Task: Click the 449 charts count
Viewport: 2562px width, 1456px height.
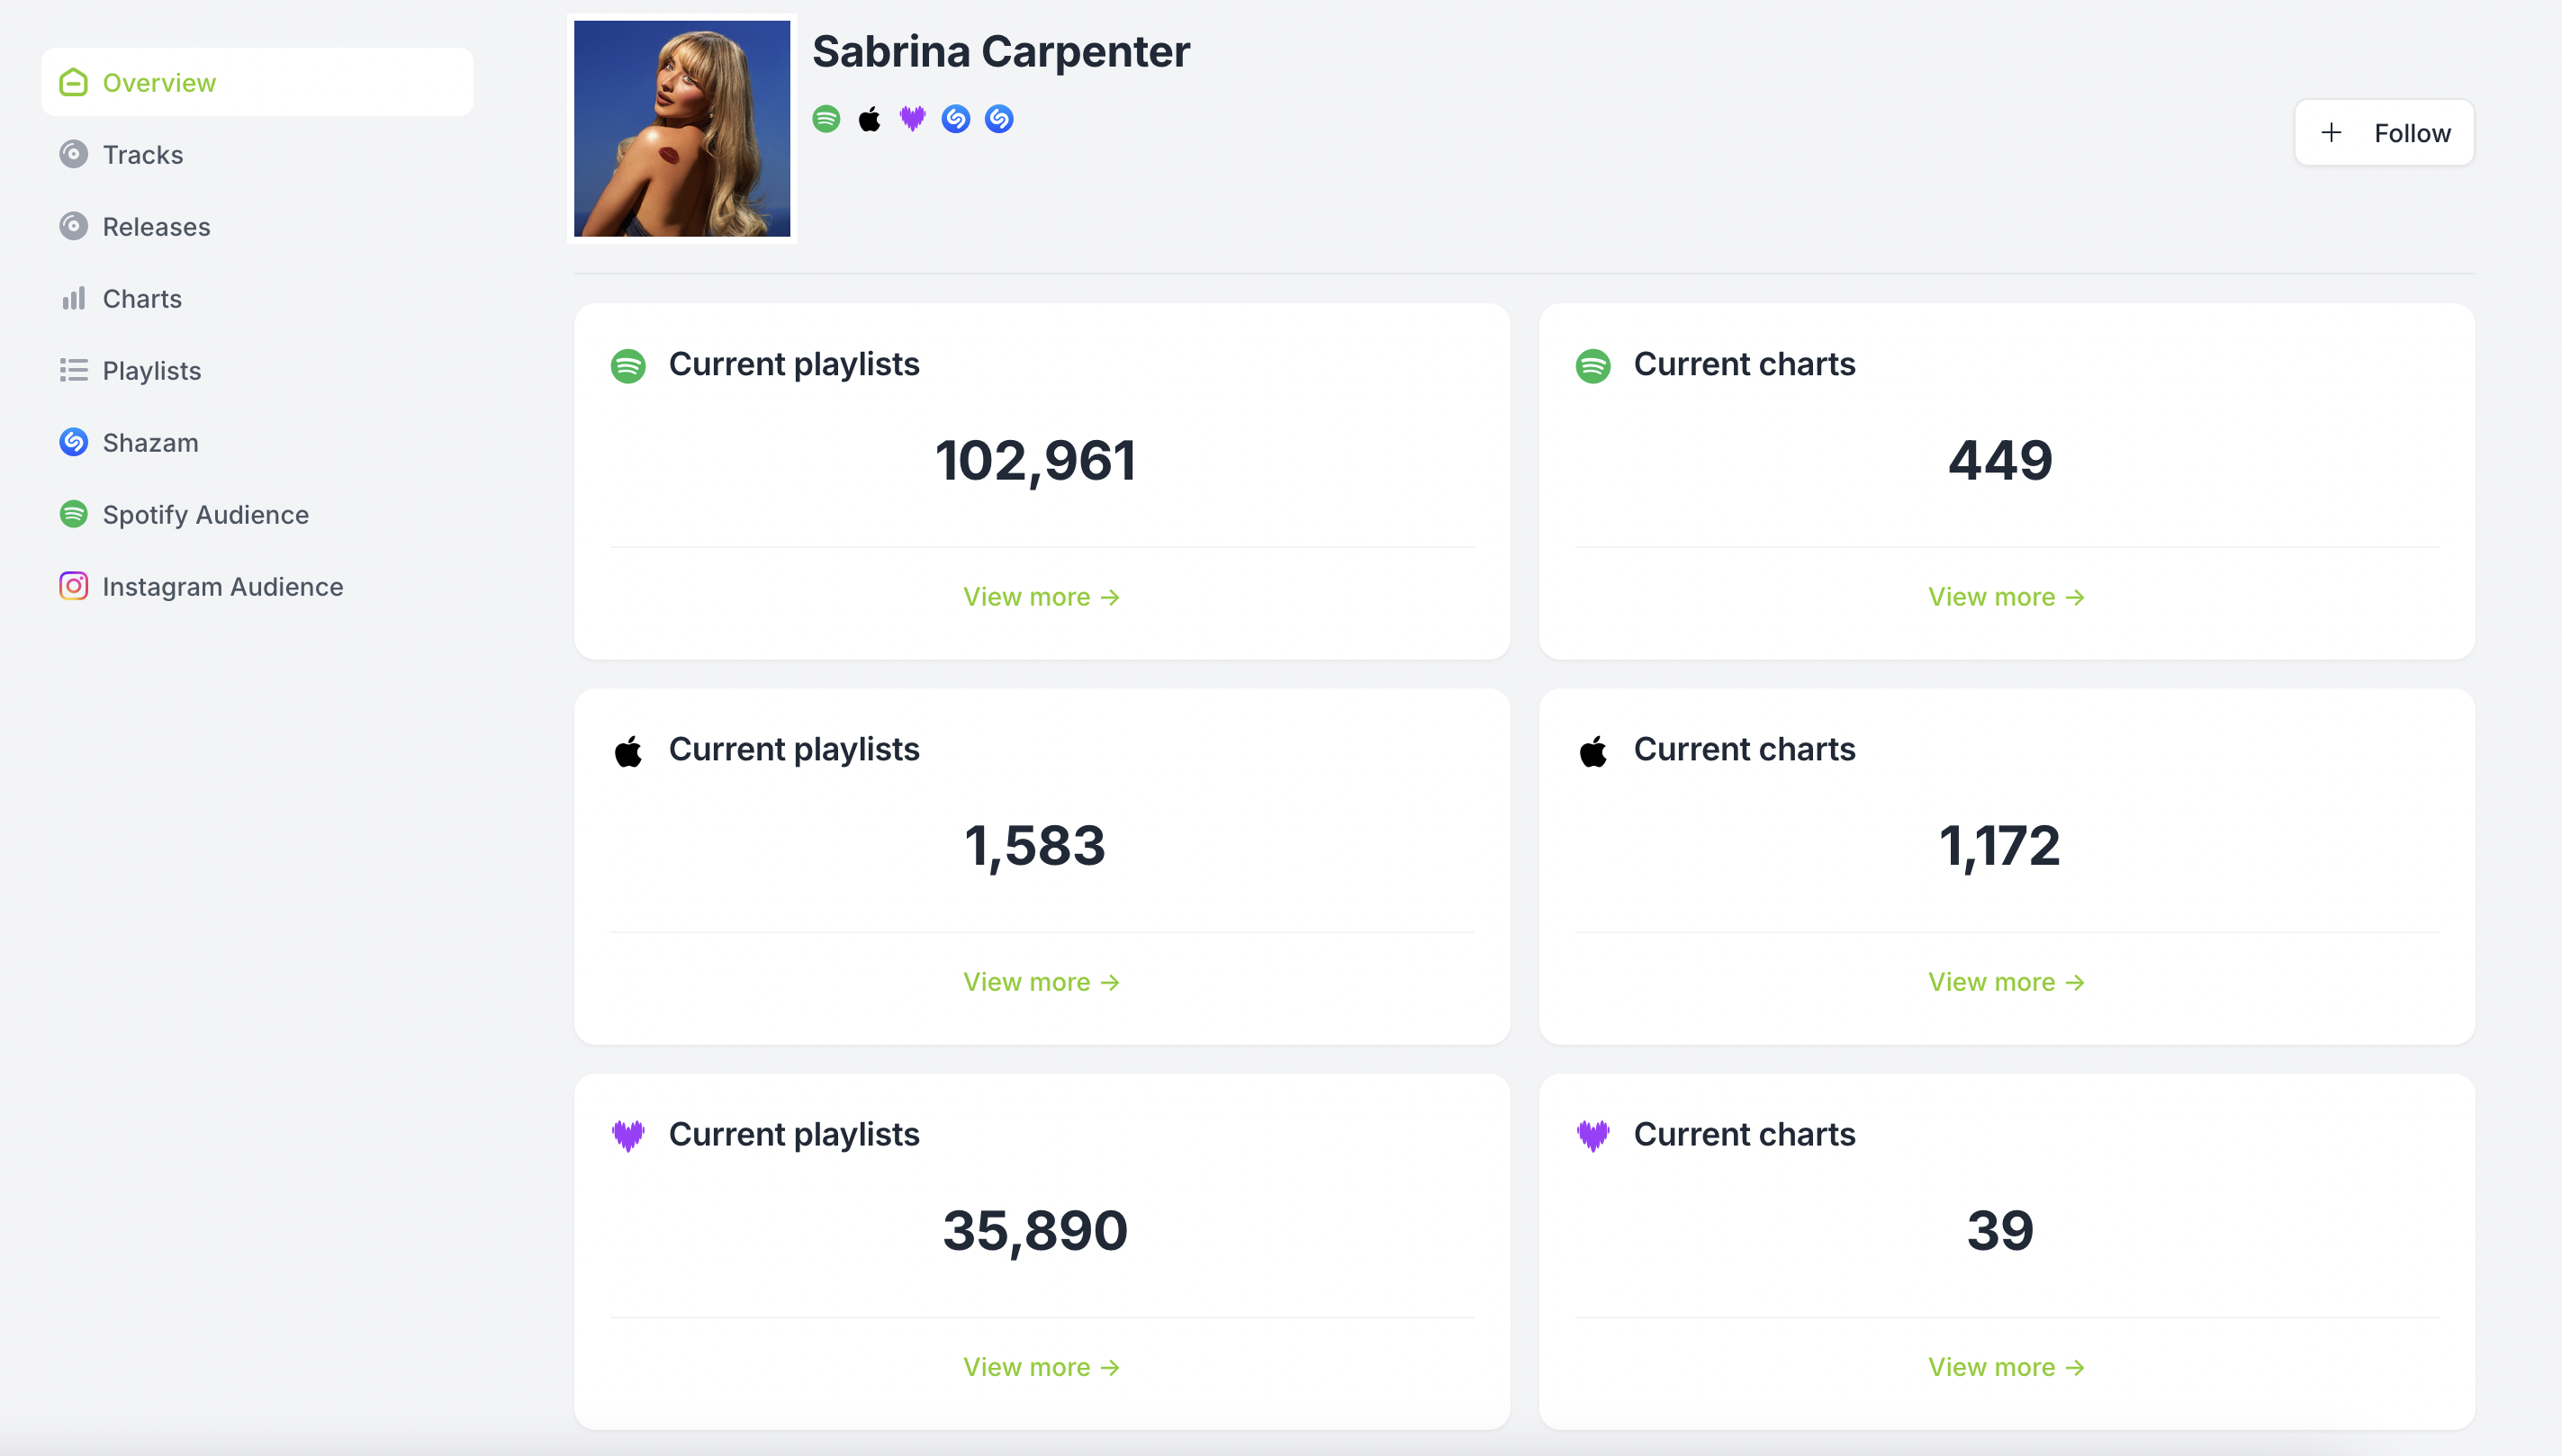Action: [2001, 461]
